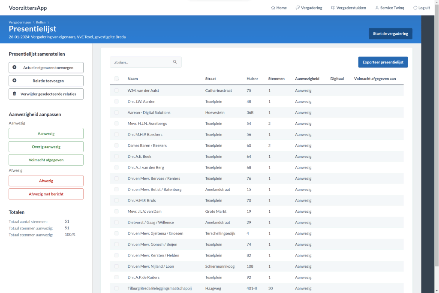
Task: Sort the table by Naam column header
Action: 132,79
